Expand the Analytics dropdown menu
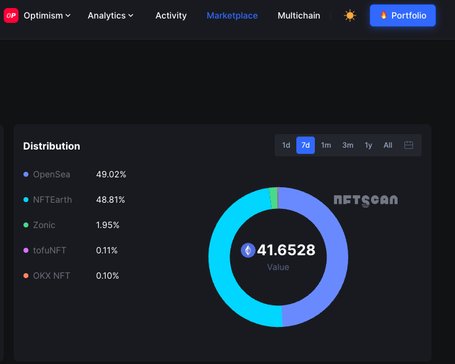The width and height of the screenshot is (455, 364). [x=111, y=15]
